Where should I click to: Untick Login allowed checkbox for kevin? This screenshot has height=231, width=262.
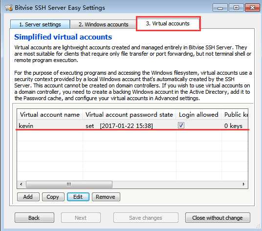click(181, 125)
